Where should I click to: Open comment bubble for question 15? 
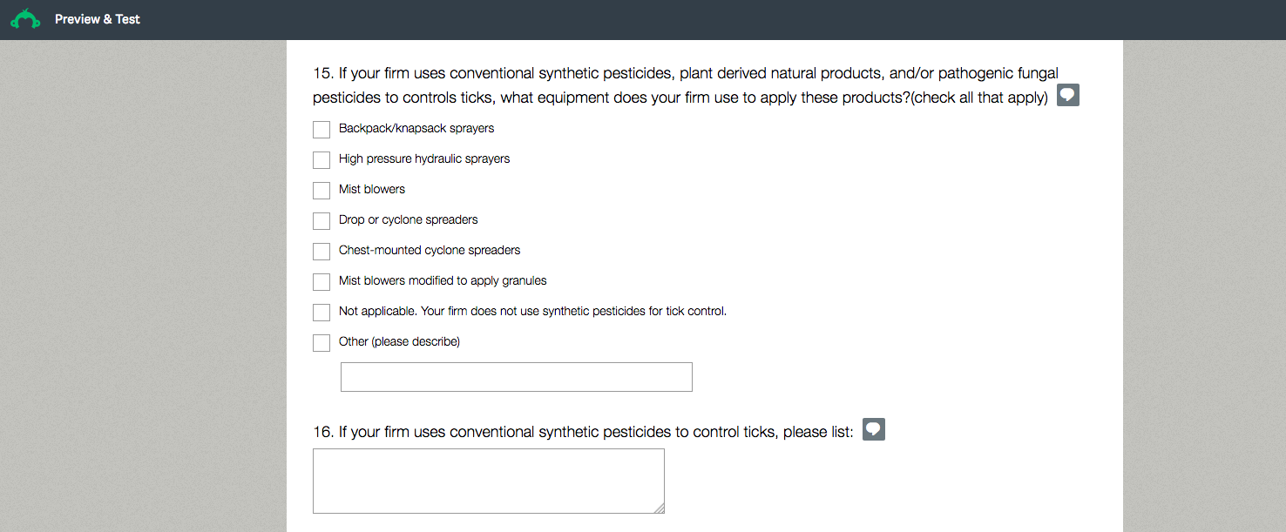tap(1068, 96)
